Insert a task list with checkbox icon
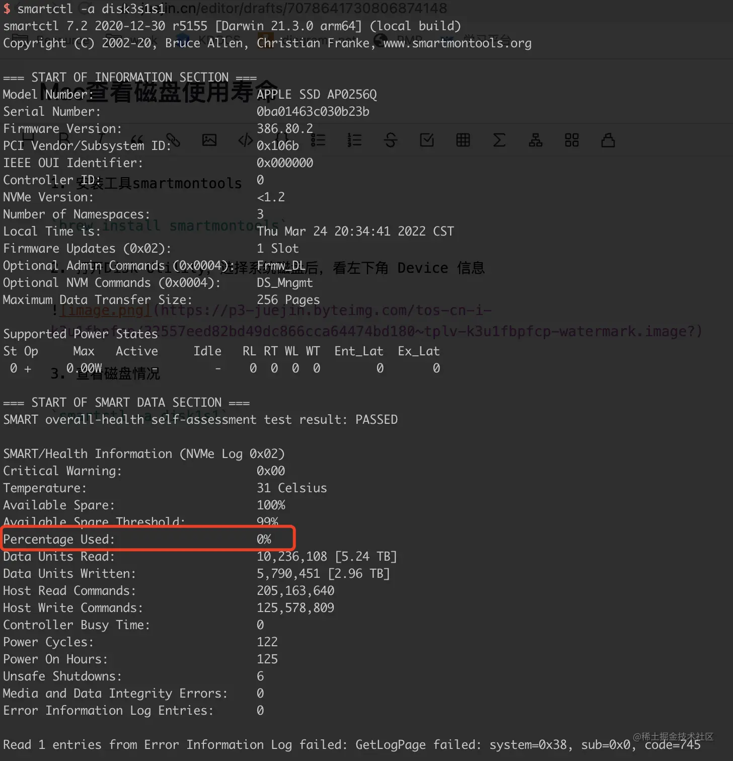733x761 pixels. (x=427, y=140)
